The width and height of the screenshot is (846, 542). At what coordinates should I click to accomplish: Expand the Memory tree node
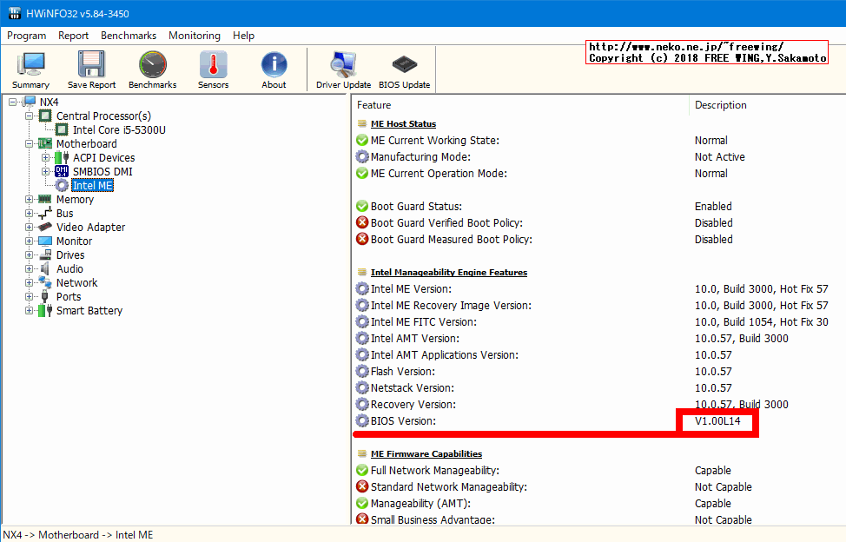30,200
